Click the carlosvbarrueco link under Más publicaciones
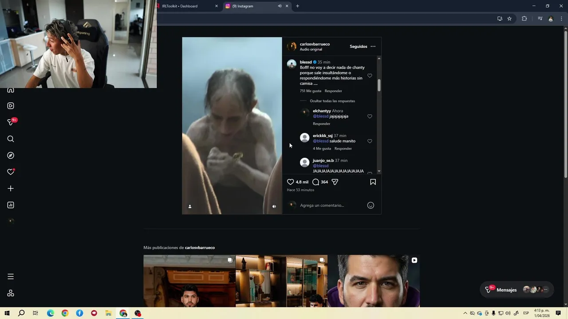 click(x=200, y=248)
